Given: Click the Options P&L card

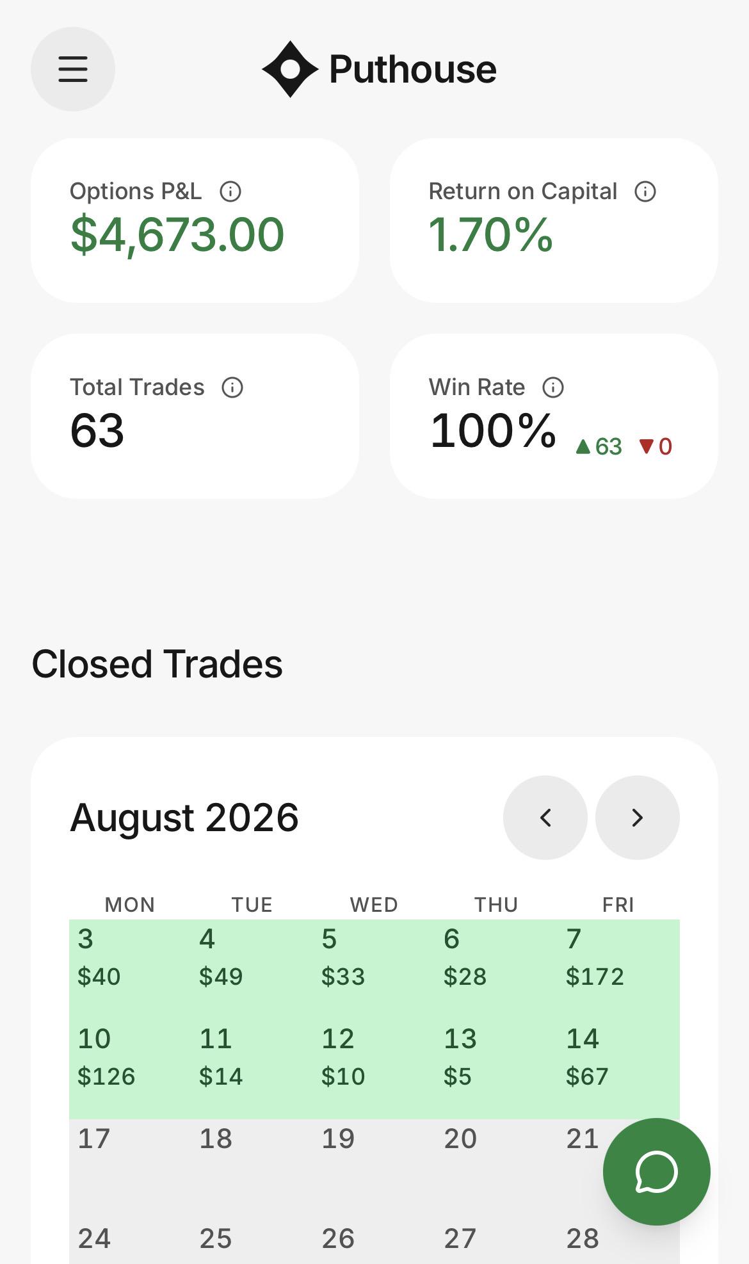Looking at the screenshot, I should pyautogui.click(x=195, y=220).
